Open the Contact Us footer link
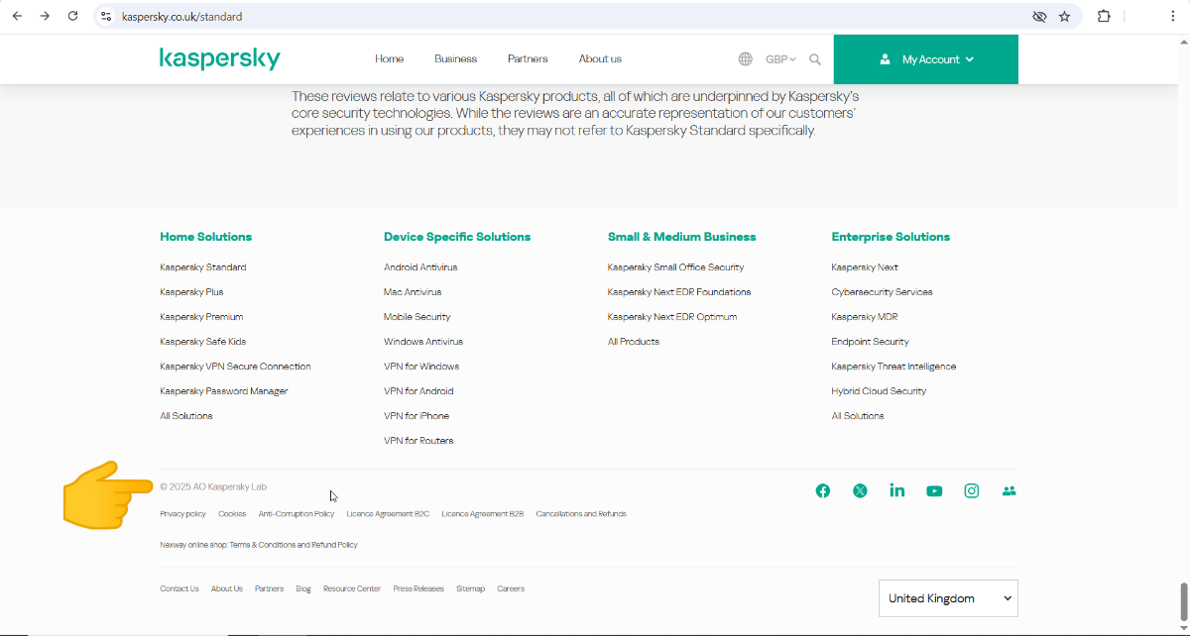The image size is (1190, 636). [x=179, y=588]
